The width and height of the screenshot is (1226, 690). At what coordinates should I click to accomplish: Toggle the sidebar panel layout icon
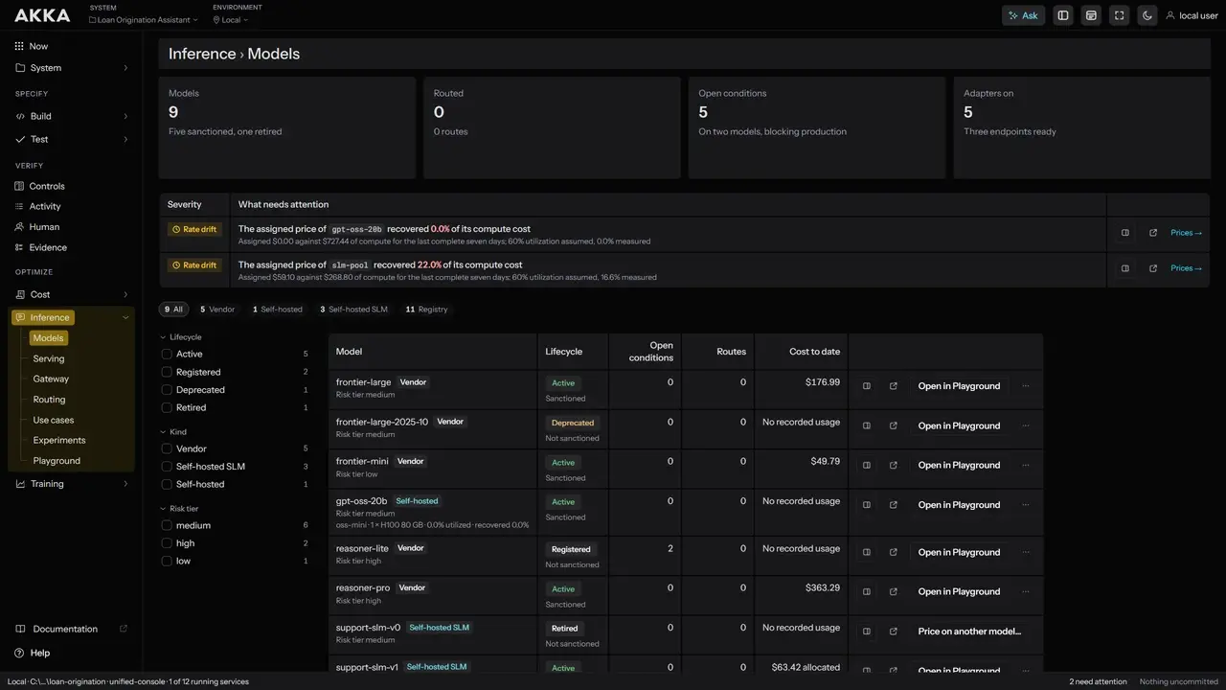tap(1063, 15)
